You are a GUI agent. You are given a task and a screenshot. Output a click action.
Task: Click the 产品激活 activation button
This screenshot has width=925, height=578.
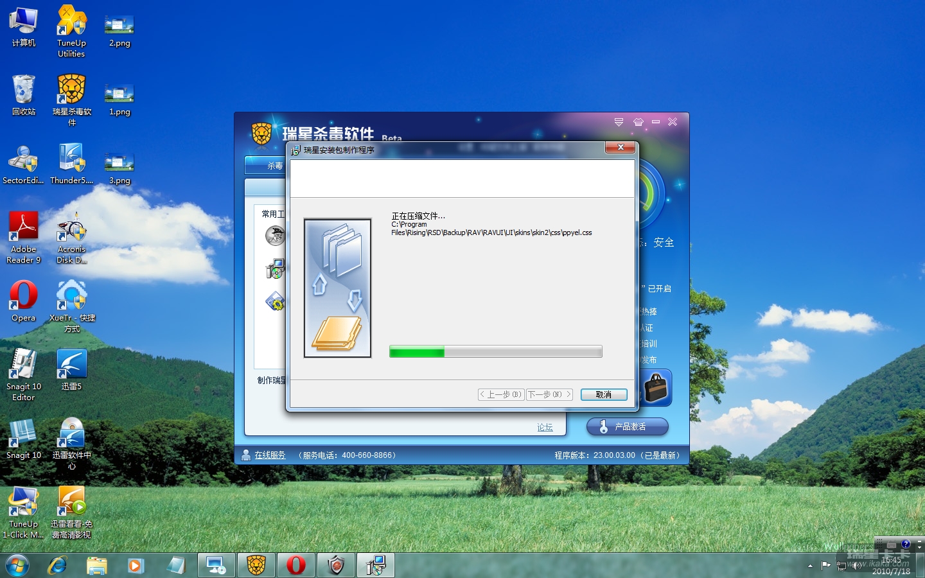(628, 426)
